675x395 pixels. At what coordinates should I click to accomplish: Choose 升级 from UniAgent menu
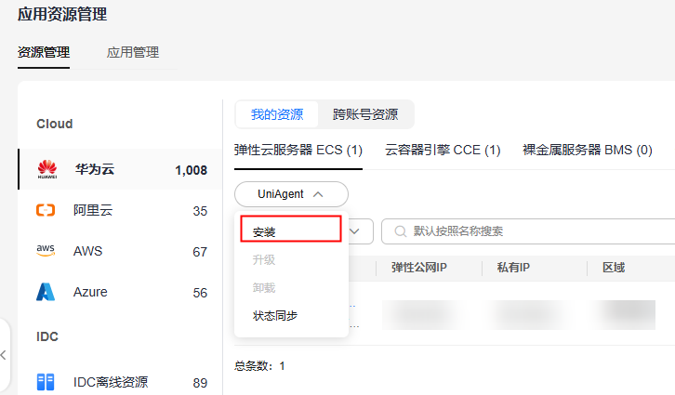coord(291,260)
